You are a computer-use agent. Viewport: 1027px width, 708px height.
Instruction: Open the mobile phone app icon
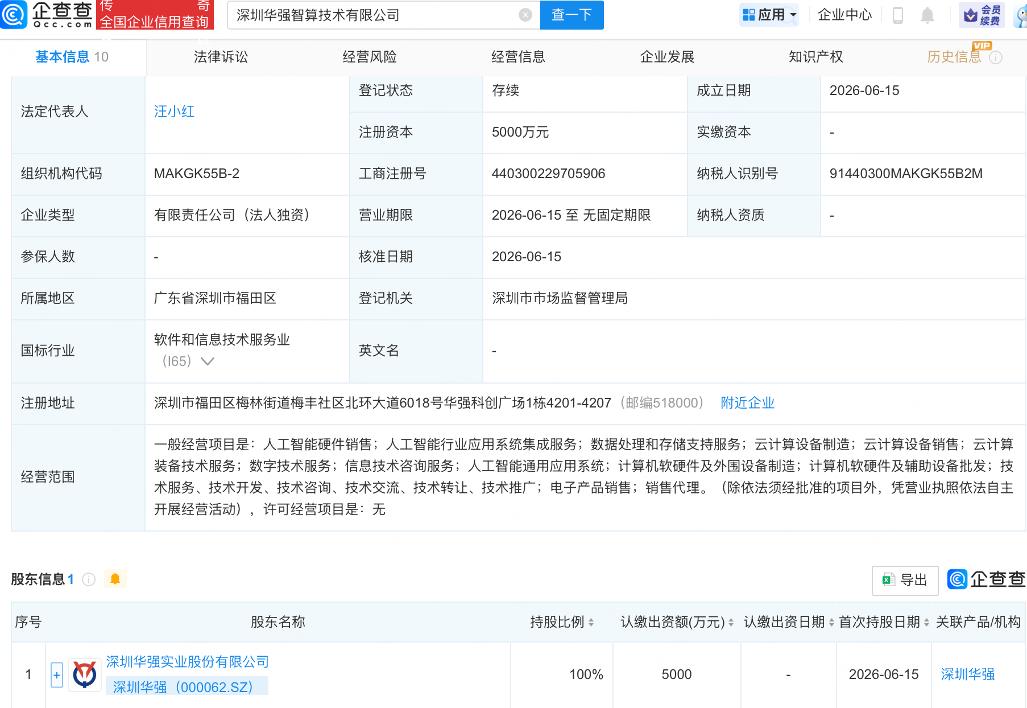(x=898, y=15)
